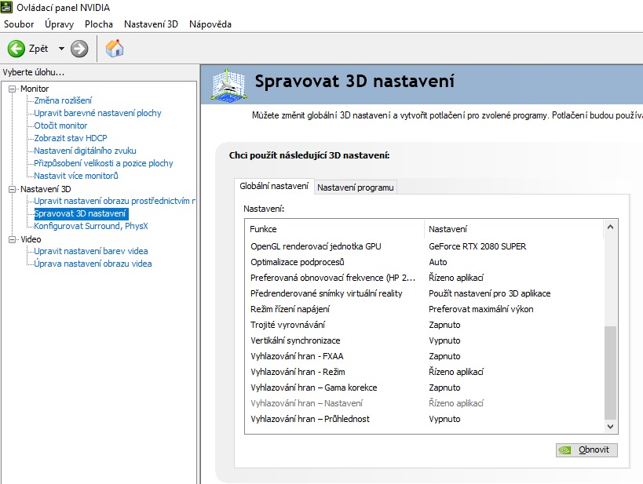Viewport: 643px width, 484px height.
Task: Click the Nastavení column header
Action: 514,229
